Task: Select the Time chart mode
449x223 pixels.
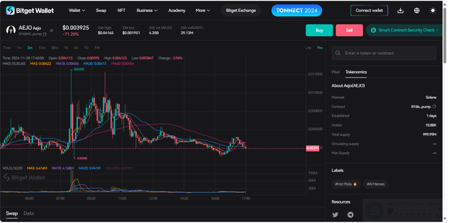Action: (x=7, y=48)
